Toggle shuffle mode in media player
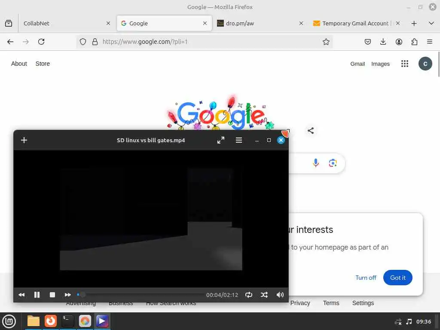440x330 pixels. tap(264, 295)
